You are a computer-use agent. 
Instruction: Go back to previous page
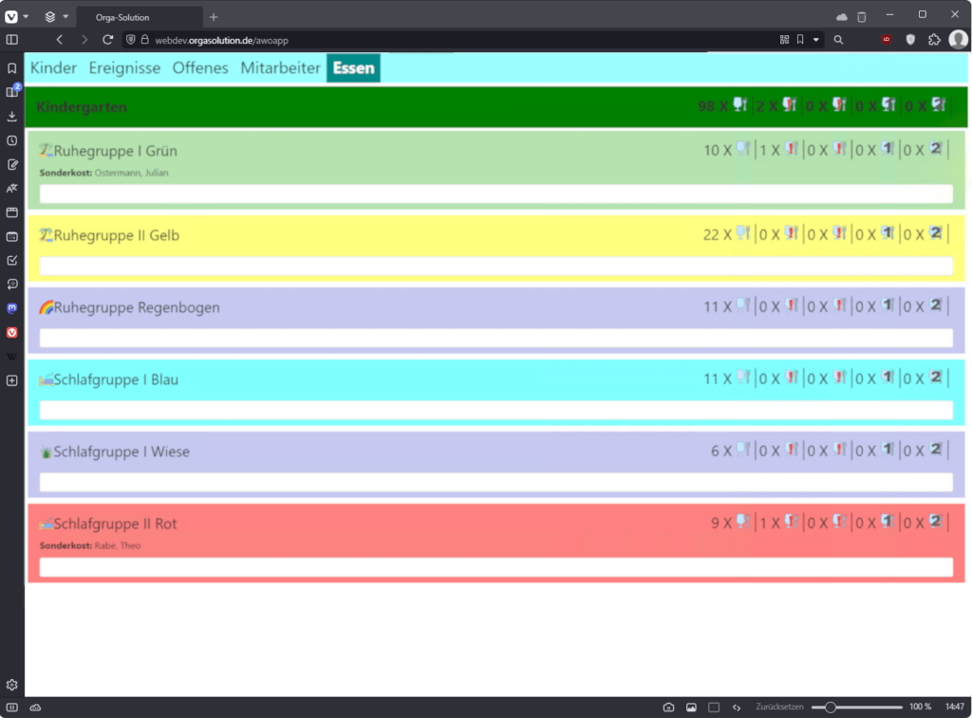(60, 40)
